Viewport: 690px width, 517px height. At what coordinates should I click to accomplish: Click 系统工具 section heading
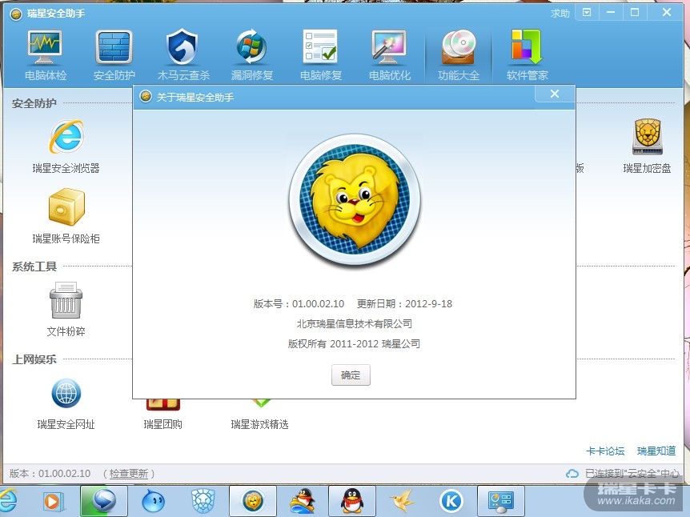click(34, 267)
